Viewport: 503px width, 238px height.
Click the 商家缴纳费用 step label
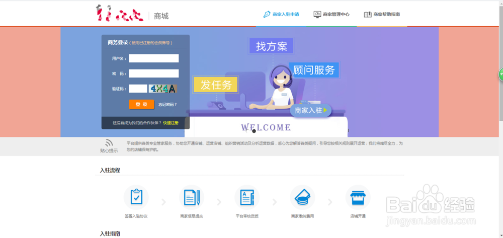tap(302, 216)
